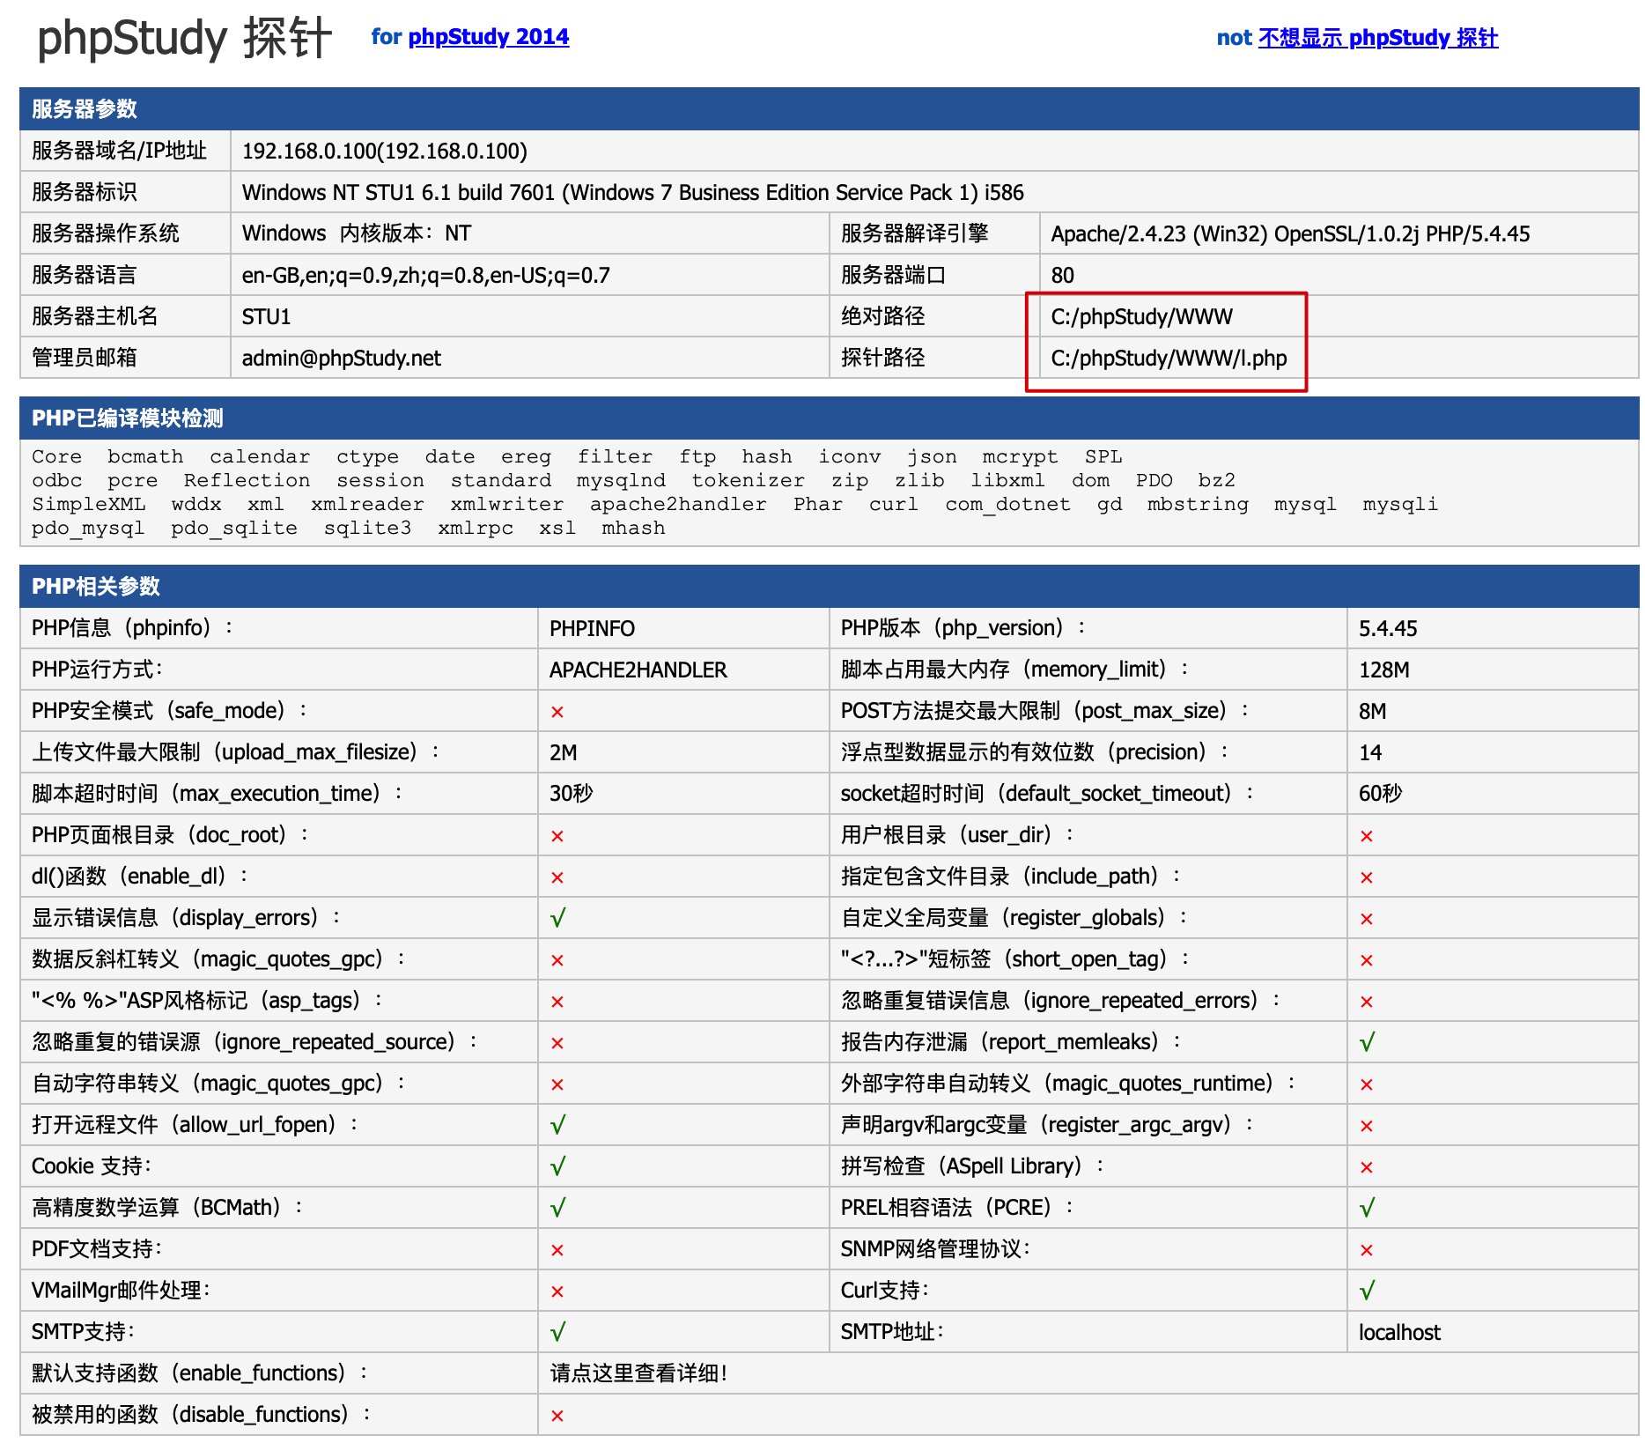Click the red cross for safe_mode
The height and width of the screenshot is (1443, 1645).
(557, 712)
